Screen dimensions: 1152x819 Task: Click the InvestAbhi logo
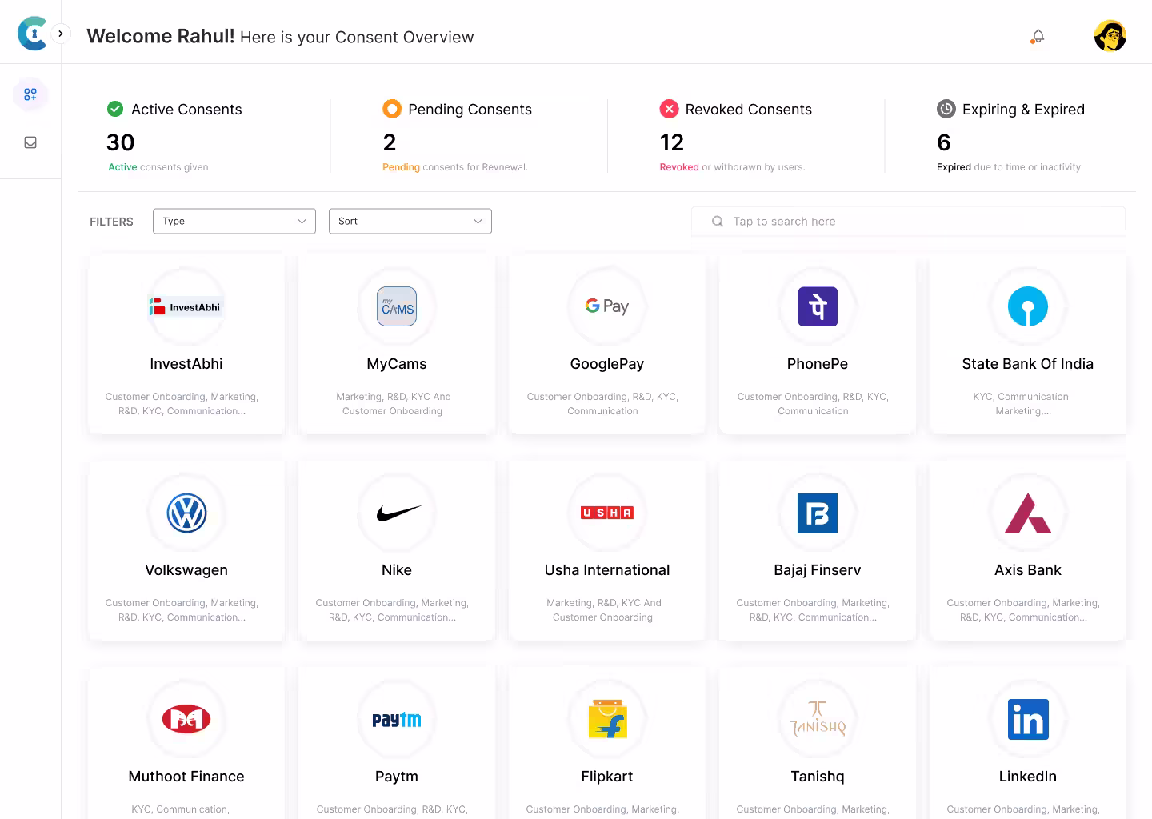click(x=186, y=307)
